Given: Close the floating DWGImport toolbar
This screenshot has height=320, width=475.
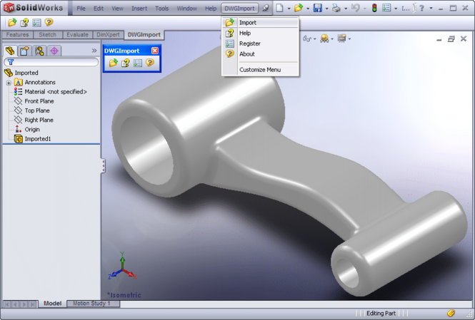Looking at the screenshot, I should coord(155,51).
